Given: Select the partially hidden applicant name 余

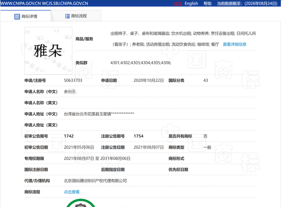Looking at the screenshot, I should pyautogui.click(x=70, y=92).
